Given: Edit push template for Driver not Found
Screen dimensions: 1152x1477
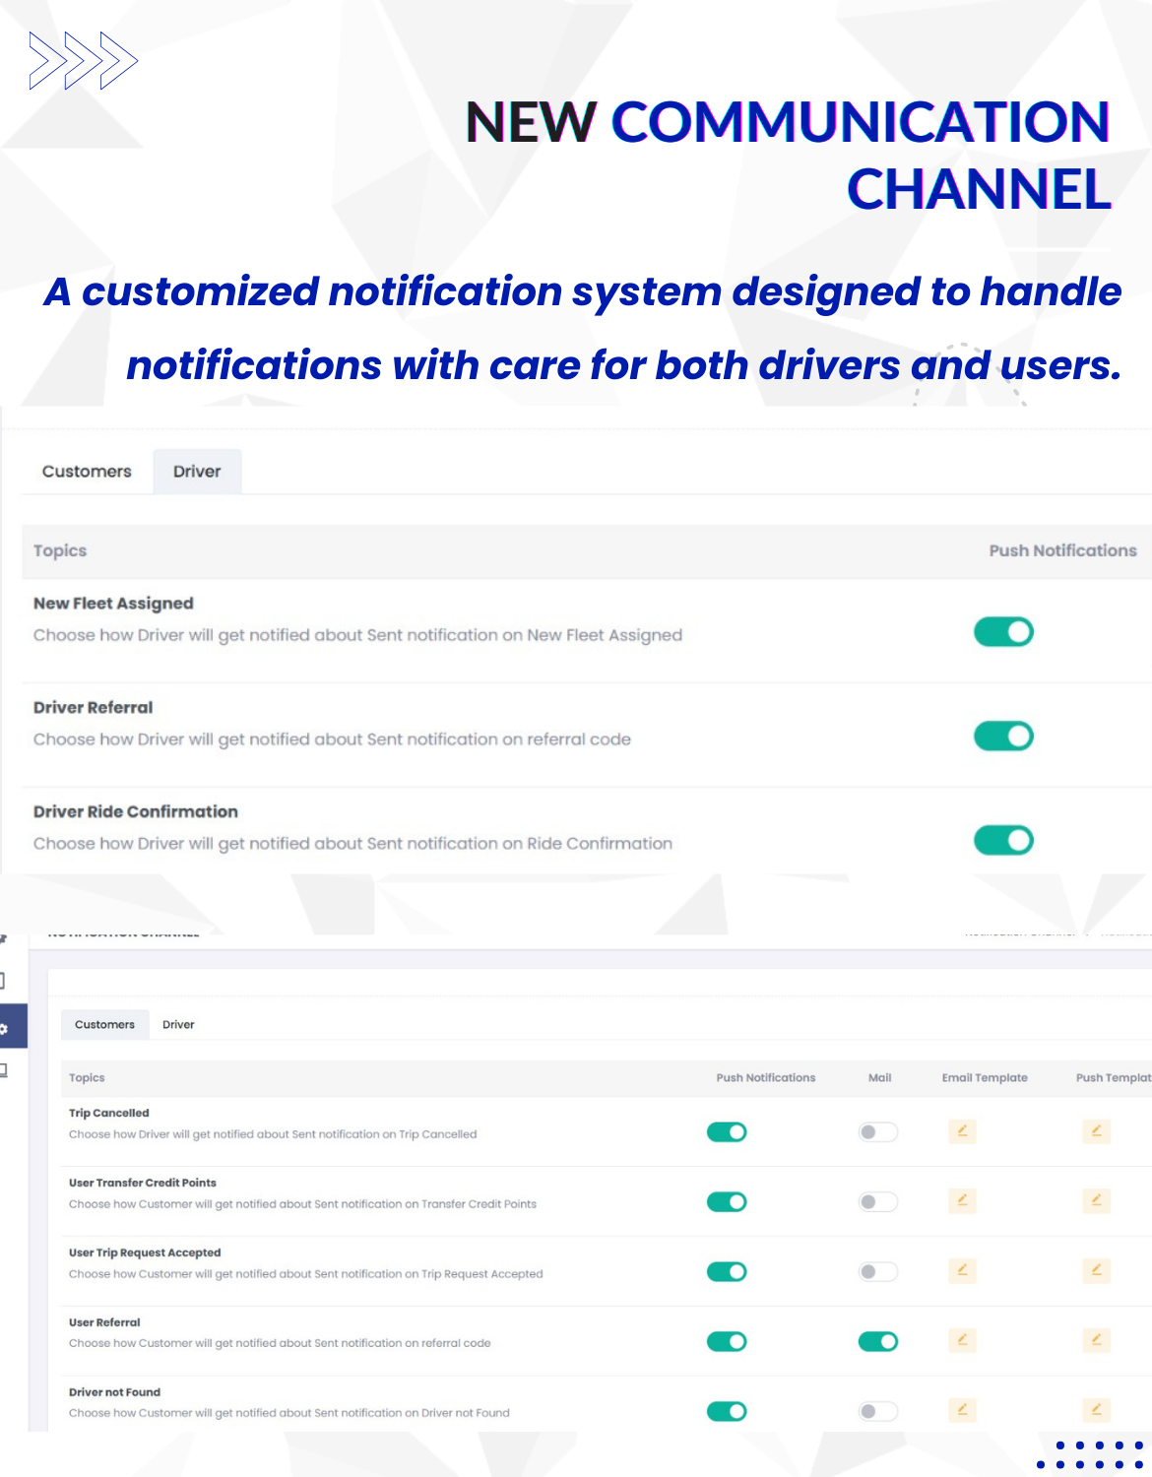Looking at the screenshot, I should point(1096,1410).
